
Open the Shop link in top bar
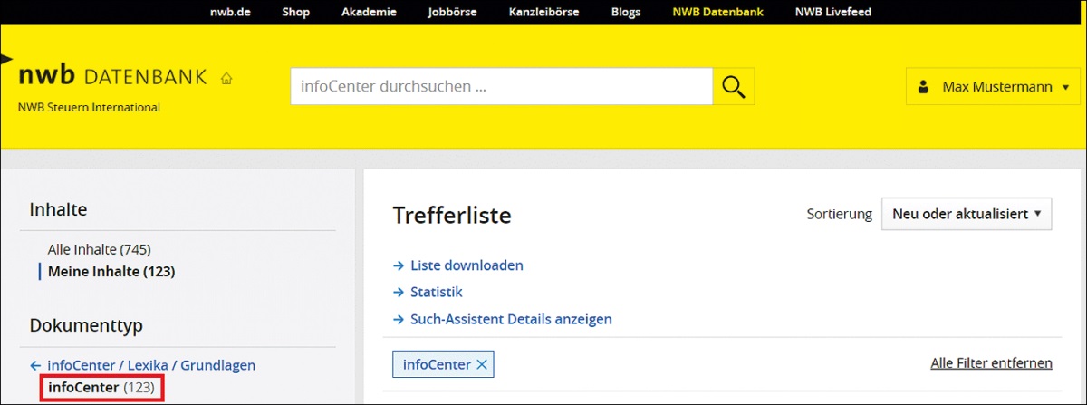click(x=296, y=12)
